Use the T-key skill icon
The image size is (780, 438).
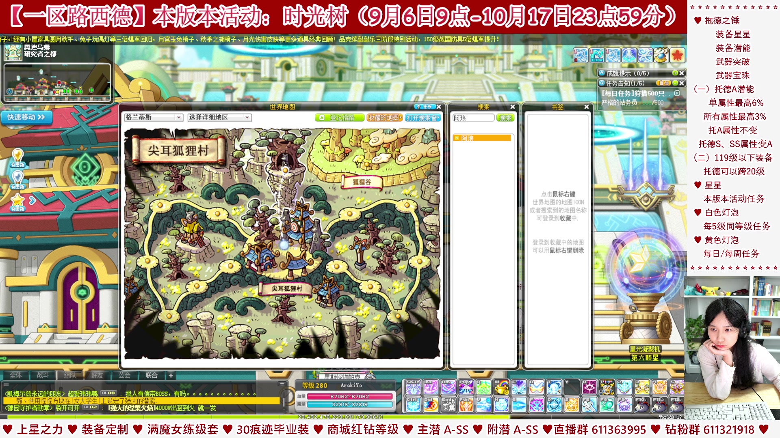pos(554,387)
